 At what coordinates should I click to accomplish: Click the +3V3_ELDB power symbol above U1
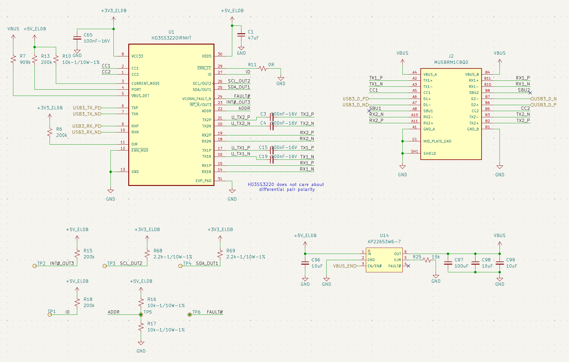(114, 16)
